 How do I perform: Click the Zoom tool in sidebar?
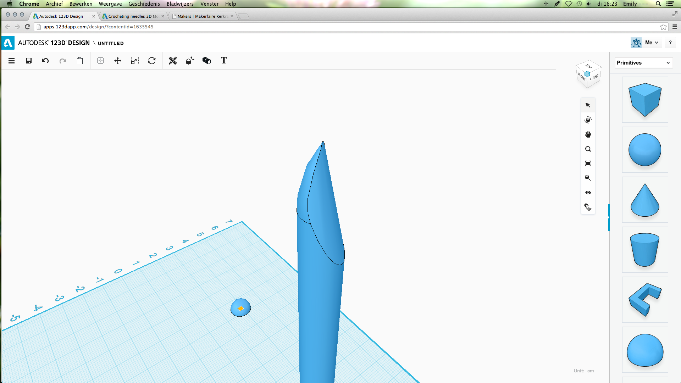[x=588, y=149]
